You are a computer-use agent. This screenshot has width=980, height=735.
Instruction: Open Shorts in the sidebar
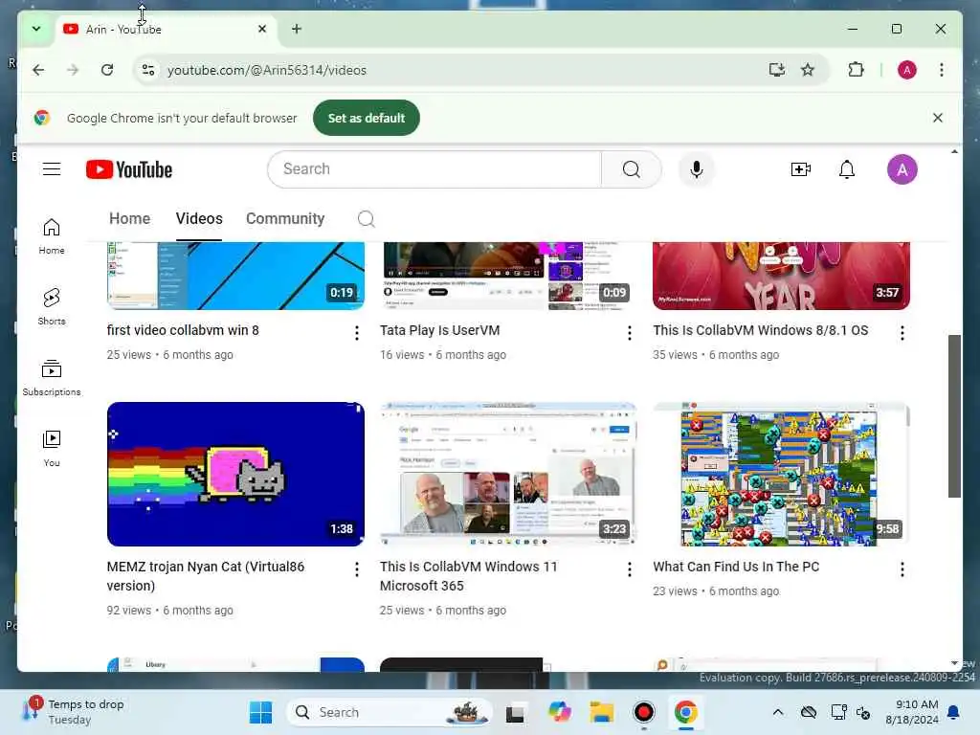[x=52, y=307]
